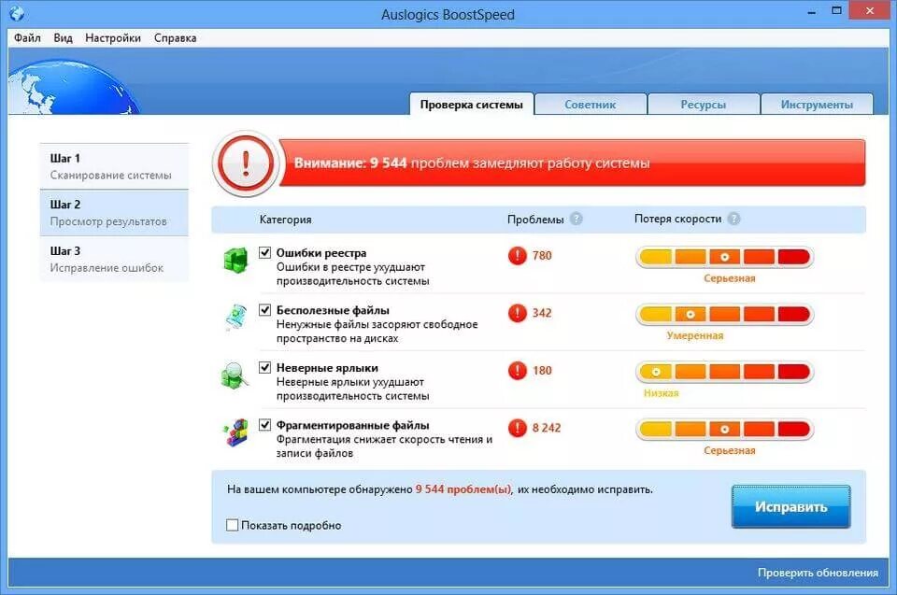This screenshot has height=595, width=897.
Task: Click the red warning banner about 9 544 problems
Action: (572, 163)
